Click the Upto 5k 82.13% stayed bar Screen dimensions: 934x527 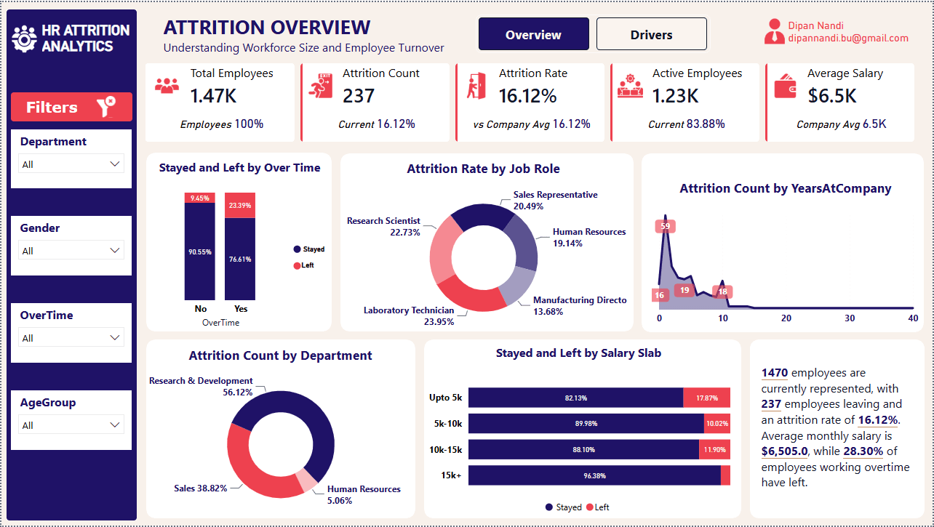576,398
